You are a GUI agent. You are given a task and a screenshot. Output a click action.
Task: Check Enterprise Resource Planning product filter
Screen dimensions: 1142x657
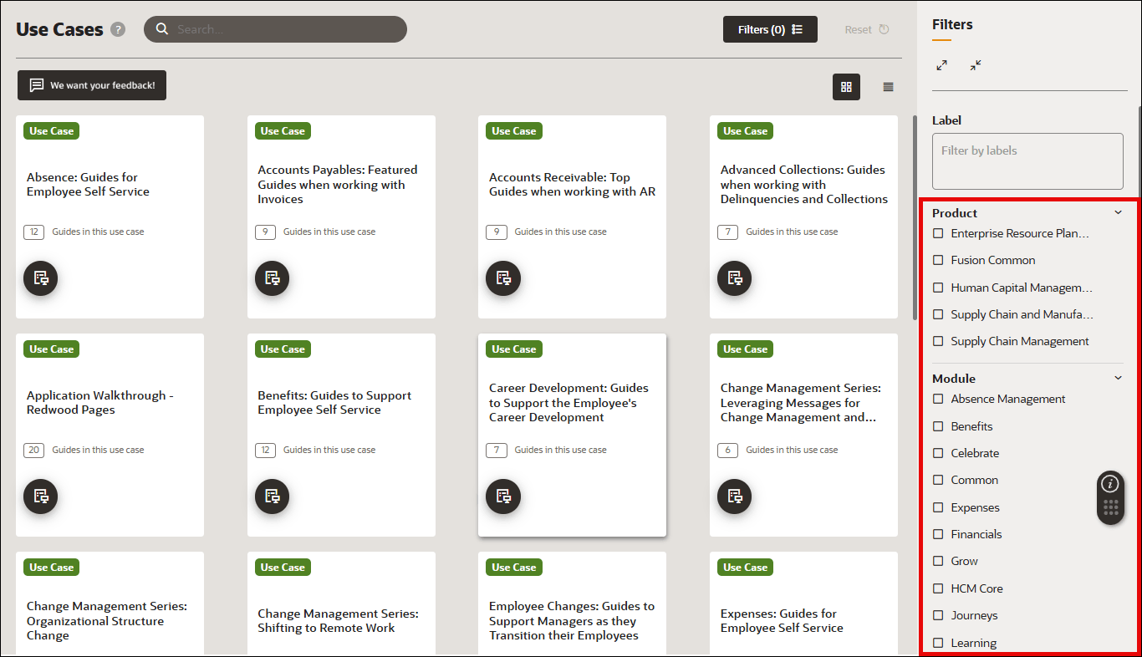point(938,233)
